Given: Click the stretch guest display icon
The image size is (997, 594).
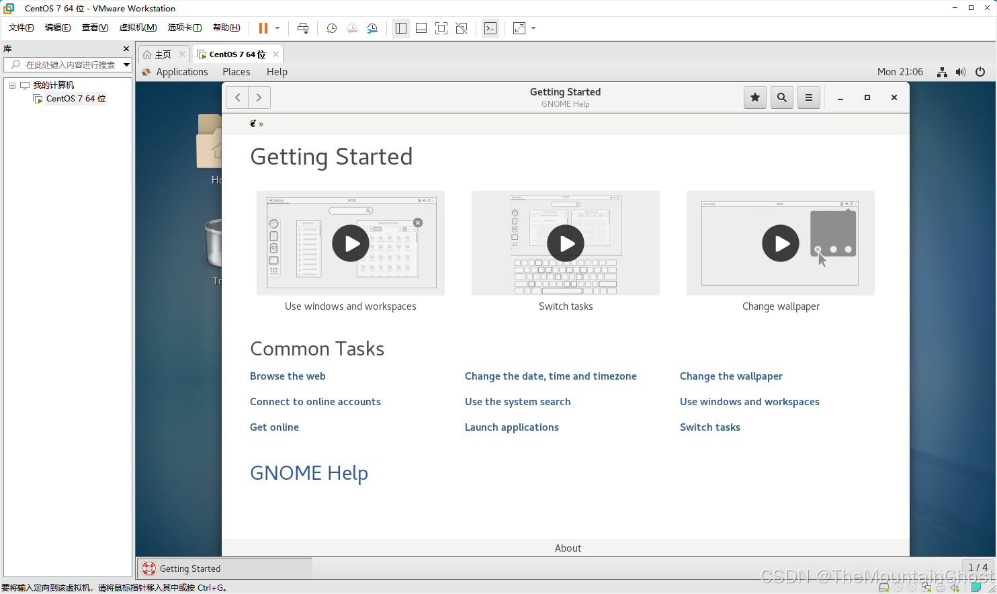Looking at the screenshot, I should point(519,28).
